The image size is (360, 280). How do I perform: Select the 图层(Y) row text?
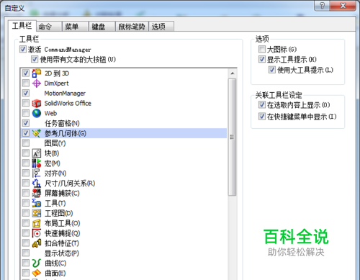point(55,143)
